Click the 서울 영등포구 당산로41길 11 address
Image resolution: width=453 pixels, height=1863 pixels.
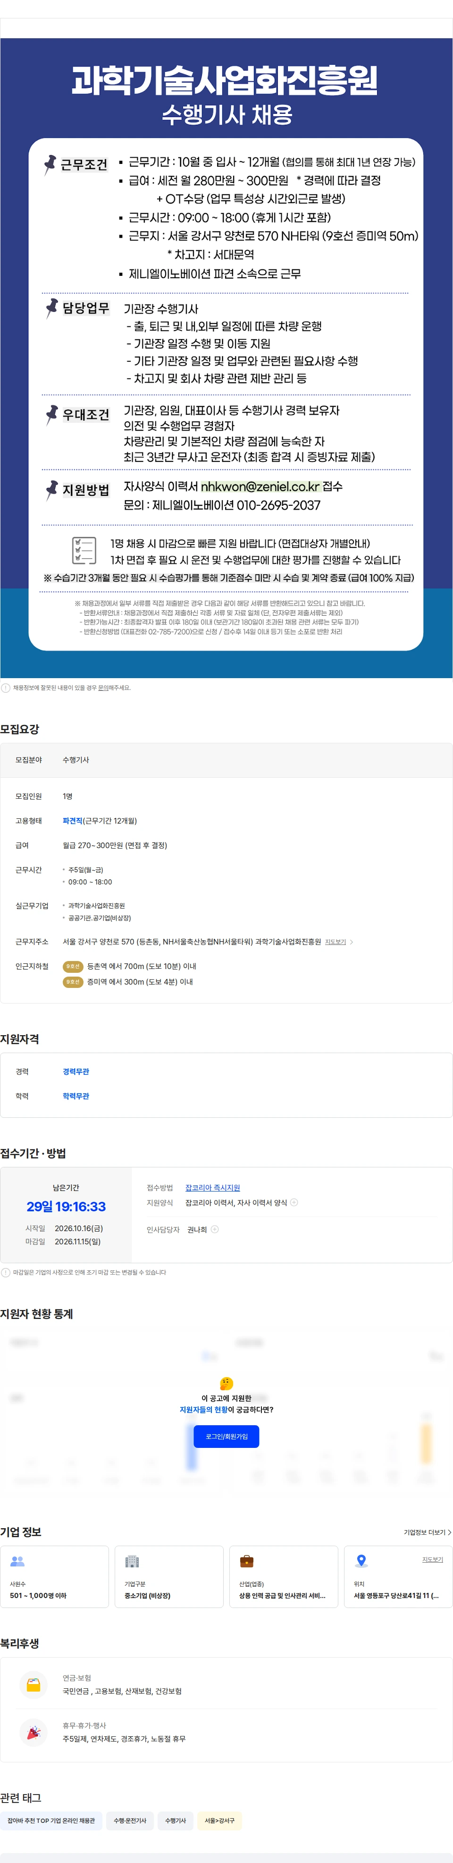pyautogui.click(x=396, y=1595)
